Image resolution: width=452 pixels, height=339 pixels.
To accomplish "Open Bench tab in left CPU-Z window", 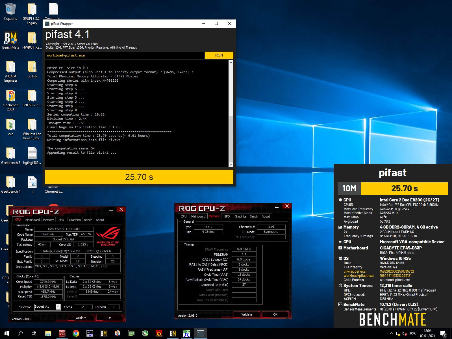I will 88,220.
